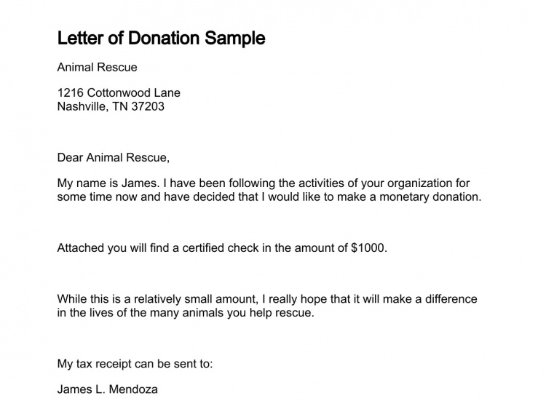Click the 'Animal Rescue' recipient line
Viewport: 546px width, 409px height.
[97, 67]
